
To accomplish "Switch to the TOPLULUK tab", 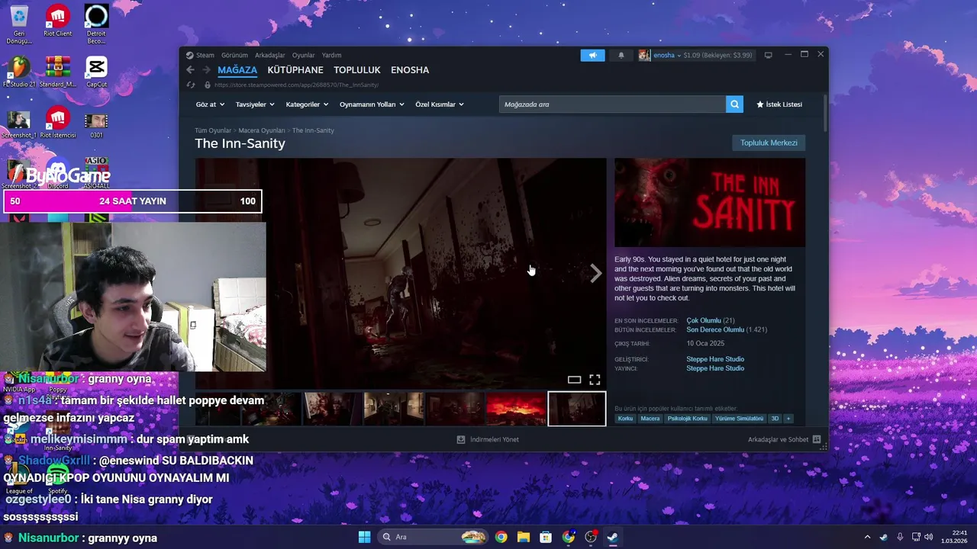I will tap(357, 69).
